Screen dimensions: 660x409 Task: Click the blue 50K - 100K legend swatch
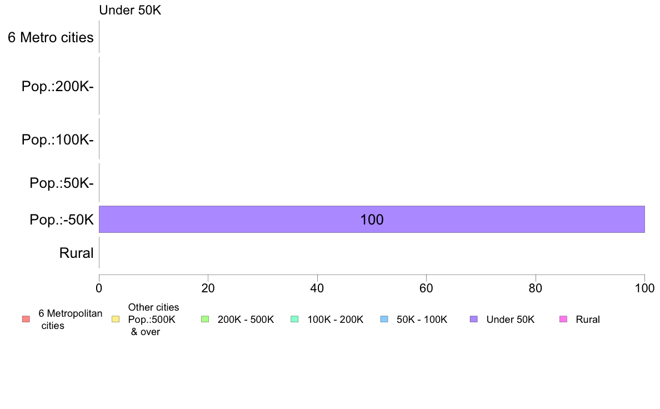click(x=384, y=320)
